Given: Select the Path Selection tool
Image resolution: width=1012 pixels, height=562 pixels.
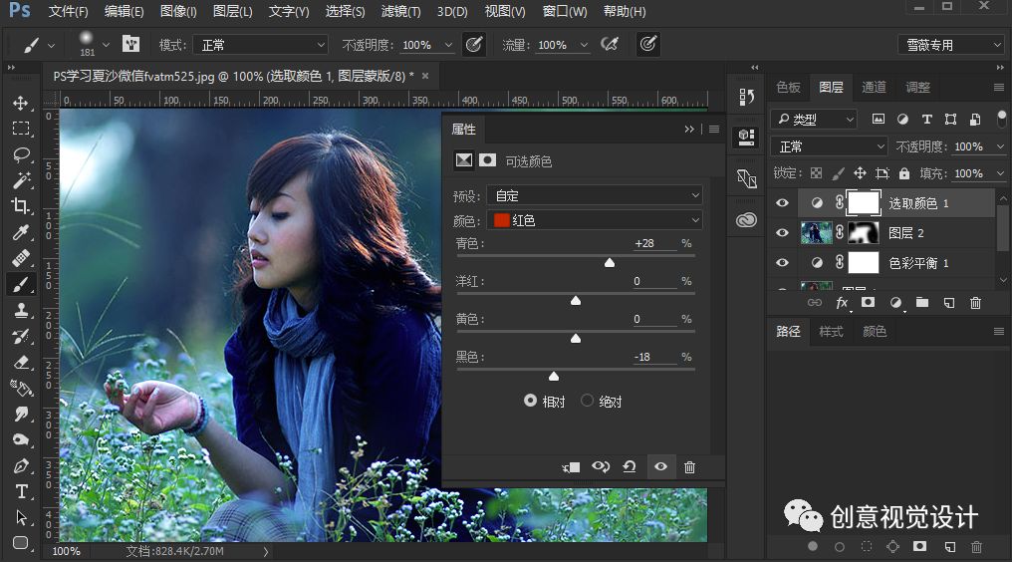Looking at the screenshot, I should point(21,517).
